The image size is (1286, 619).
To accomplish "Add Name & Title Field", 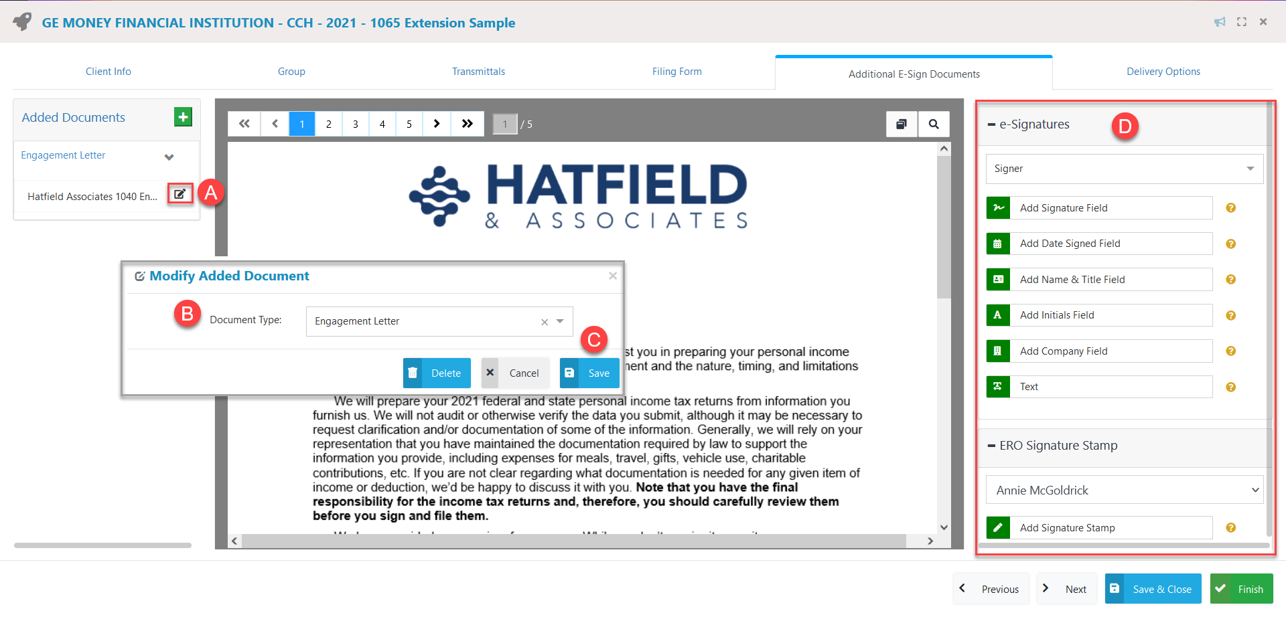I will [x=1099, y=280].
